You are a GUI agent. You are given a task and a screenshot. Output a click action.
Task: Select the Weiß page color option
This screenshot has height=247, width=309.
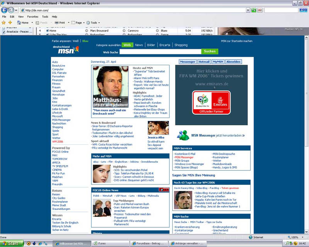coord(75,41)
